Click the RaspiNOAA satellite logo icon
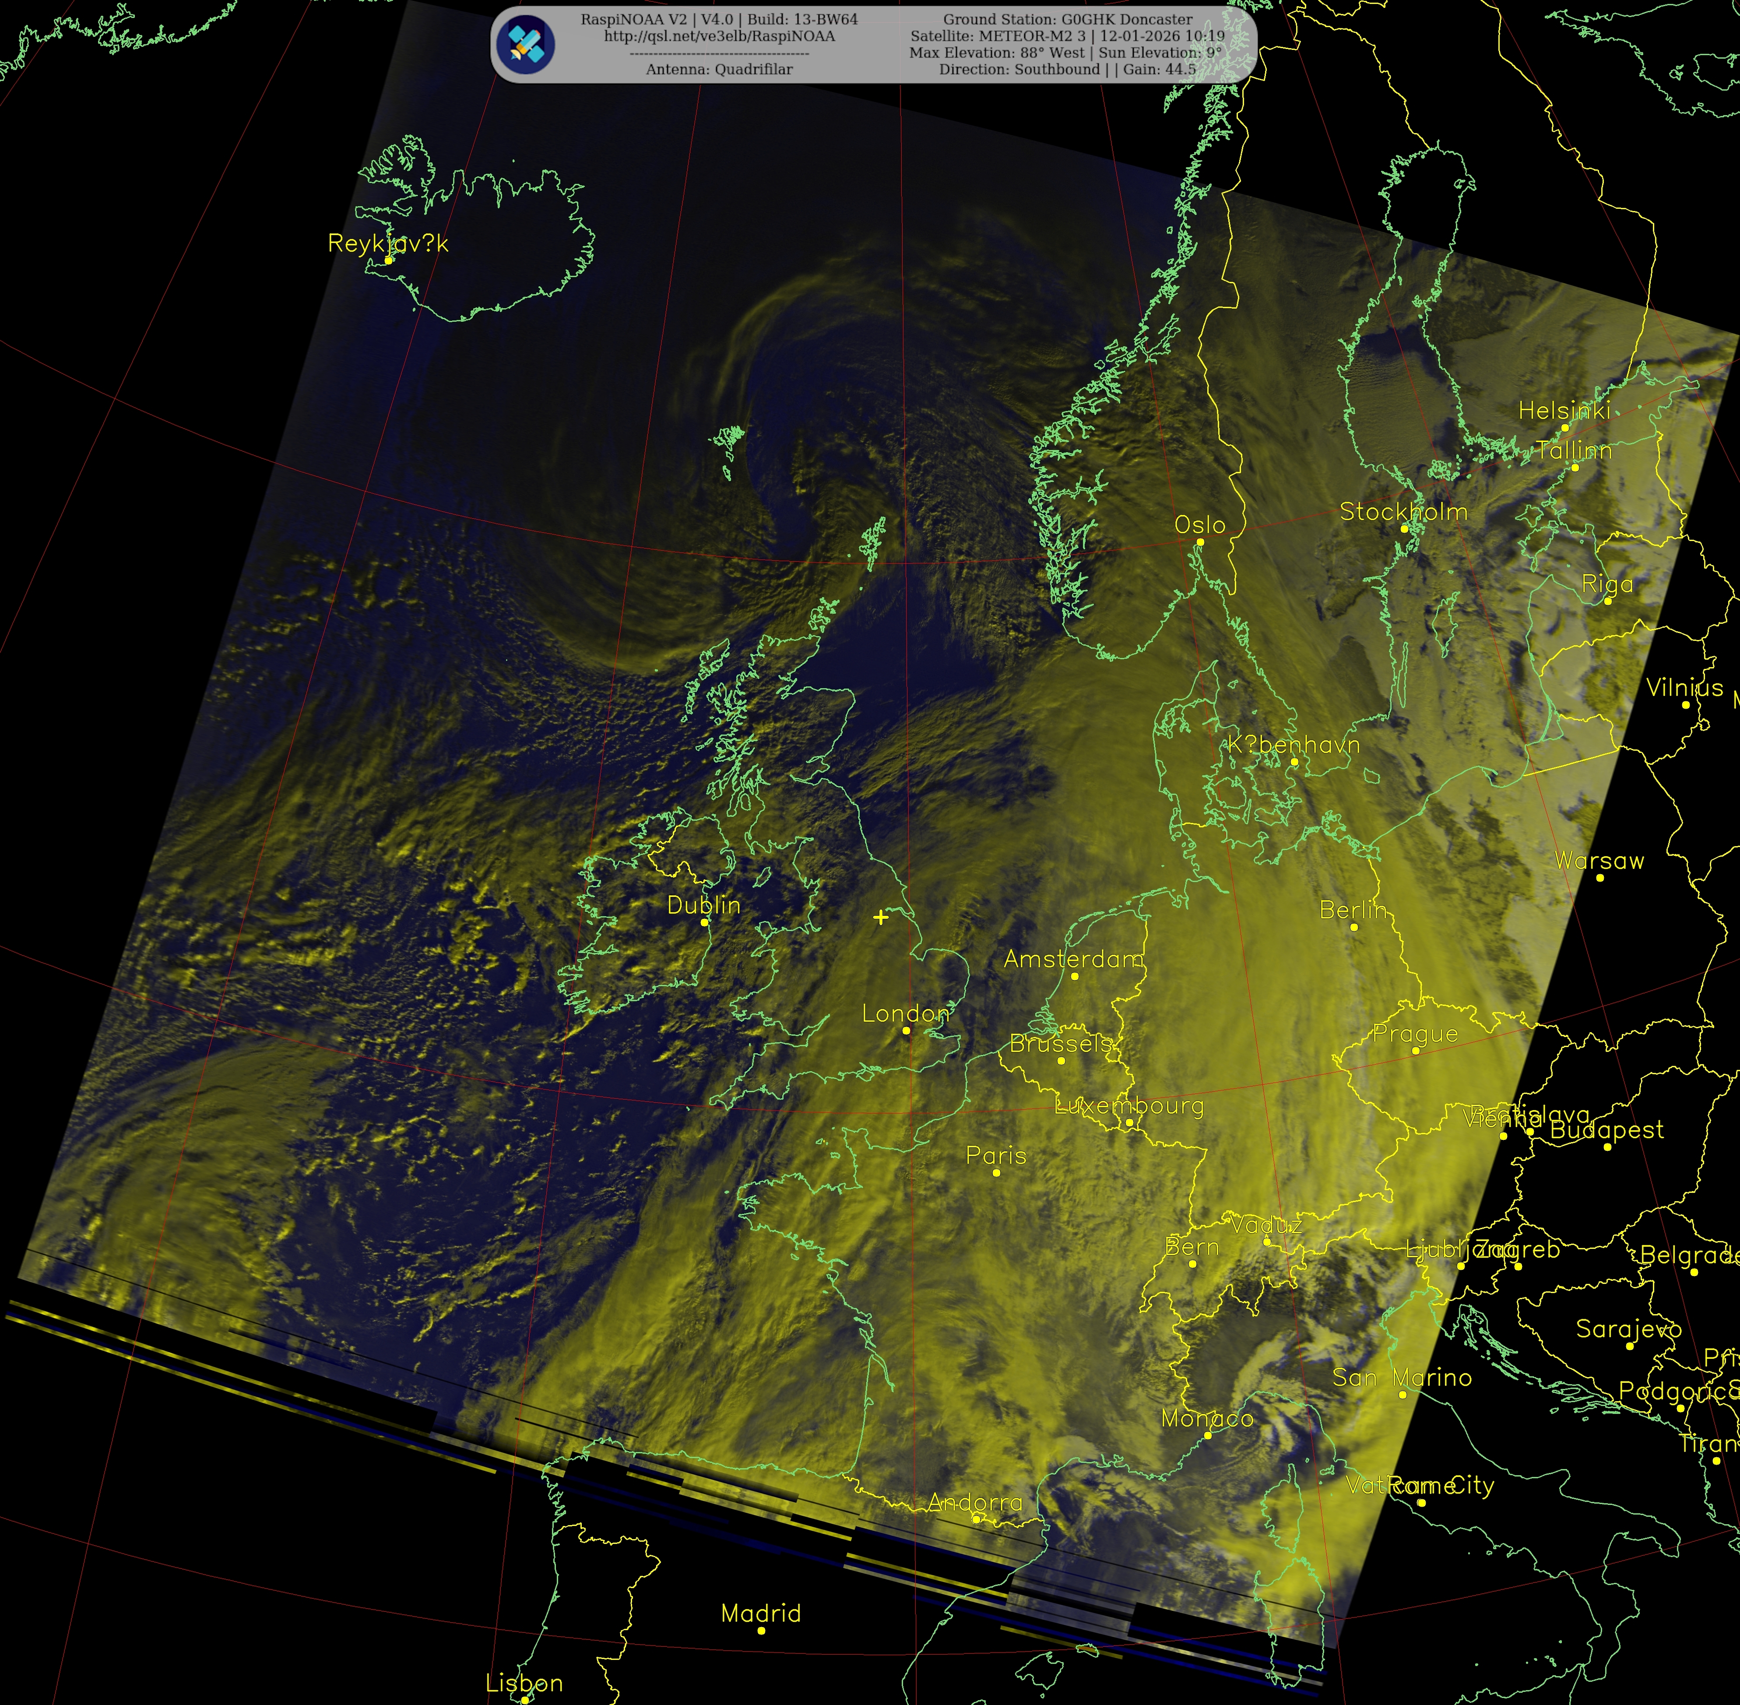 click(x=526, y=44)
